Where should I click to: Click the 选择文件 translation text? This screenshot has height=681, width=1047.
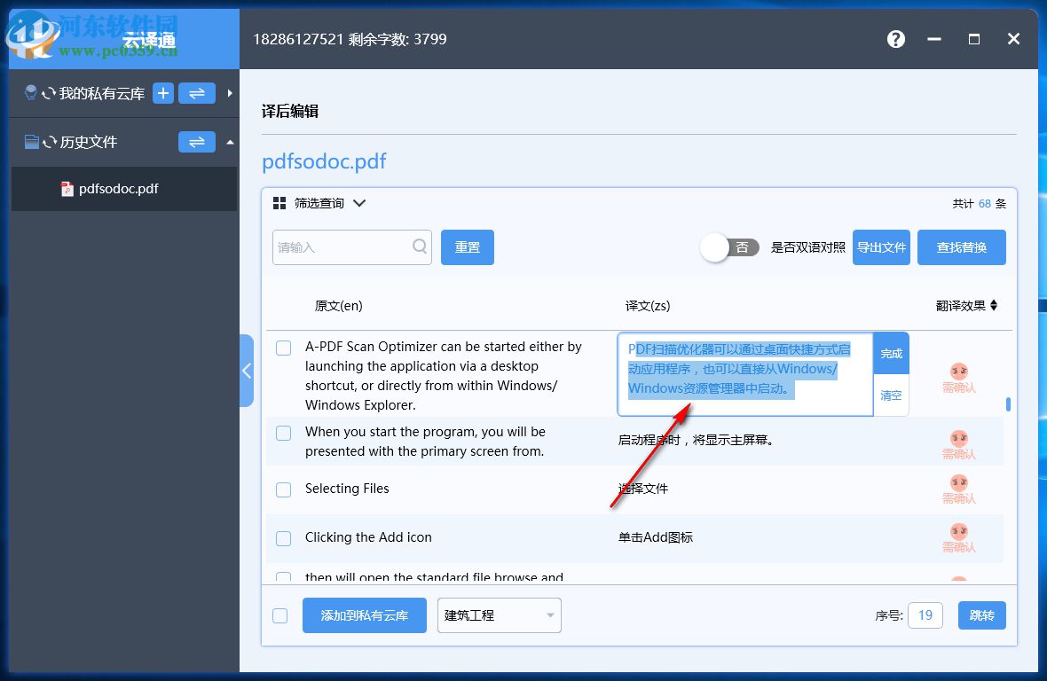tap(643, 489)
